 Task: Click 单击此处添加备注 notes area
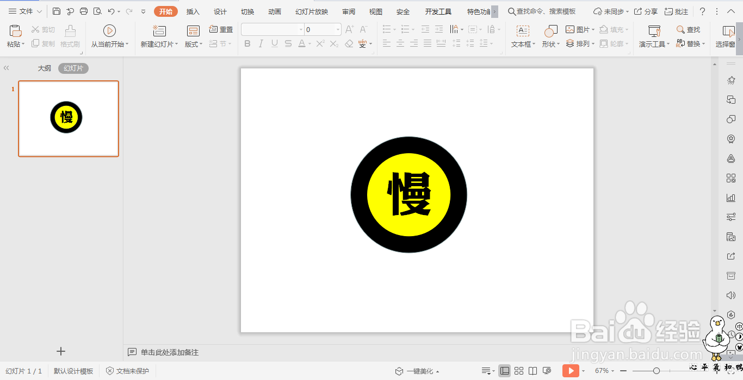coord(170,352)
